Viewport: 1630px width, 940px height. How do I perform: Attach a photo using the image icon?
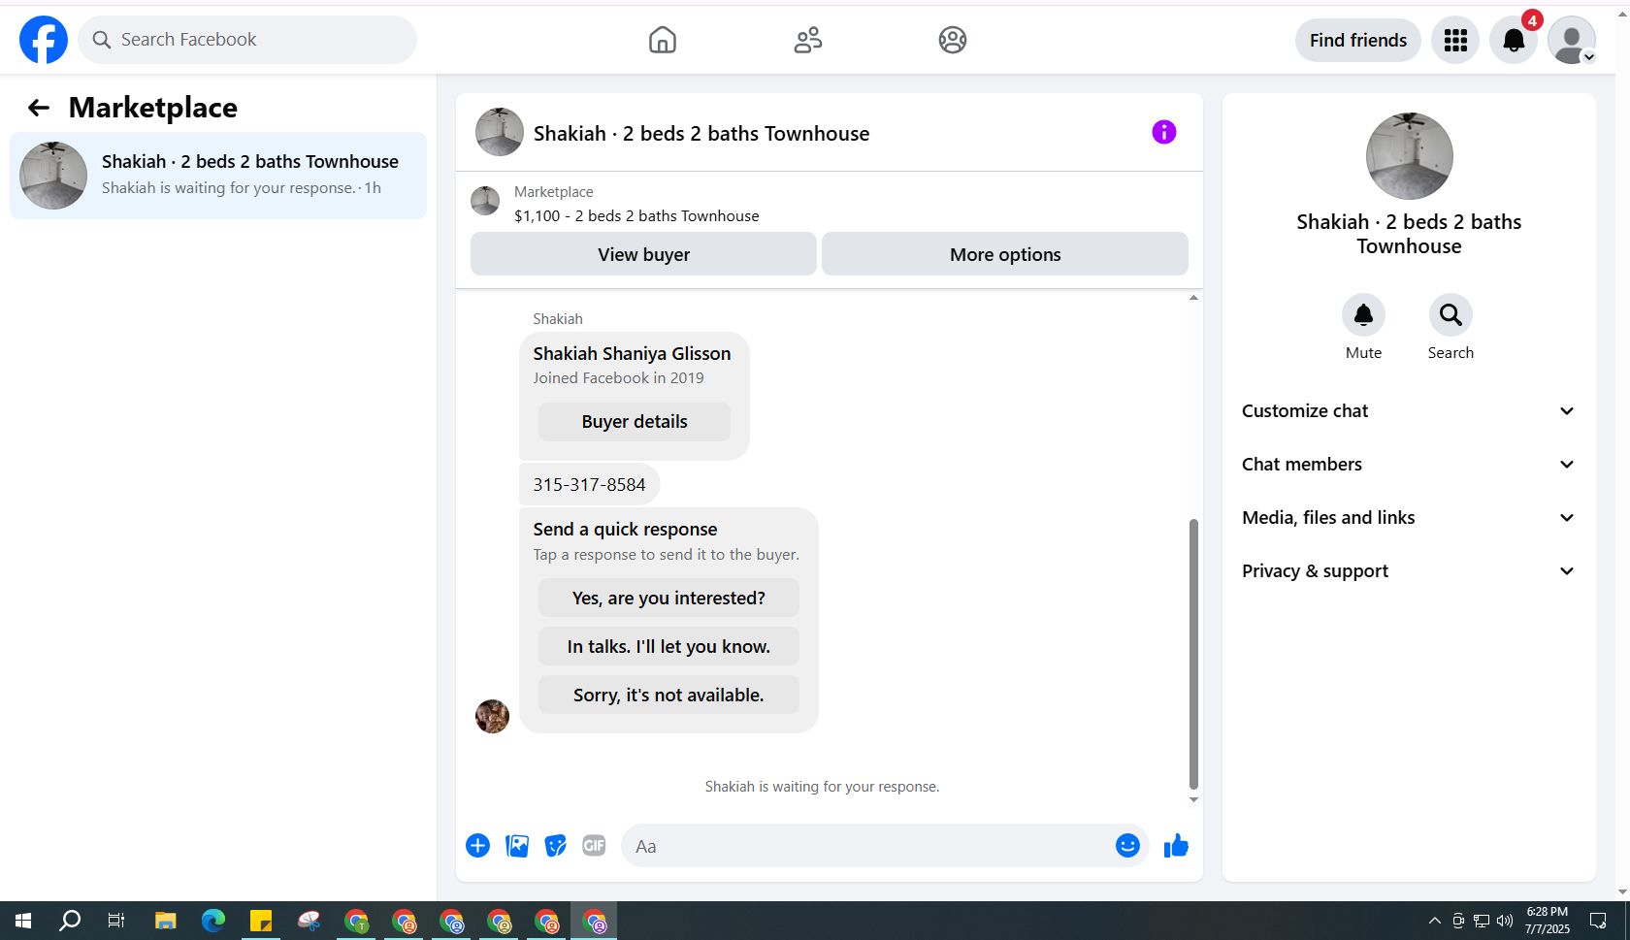pyautogui.click(x=517, y=846)
